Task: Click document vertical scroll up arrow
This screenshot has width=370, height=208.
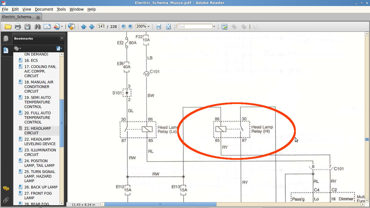Action: click(367, 34)
